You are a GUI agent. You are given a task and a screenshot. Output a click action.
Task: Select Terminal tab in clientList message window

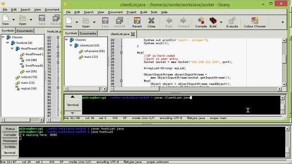coord(73,105)
